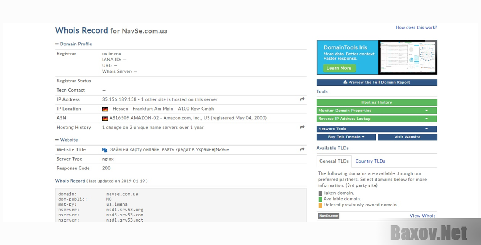Click the DomainTools Iris ad heading

point(345,47)
